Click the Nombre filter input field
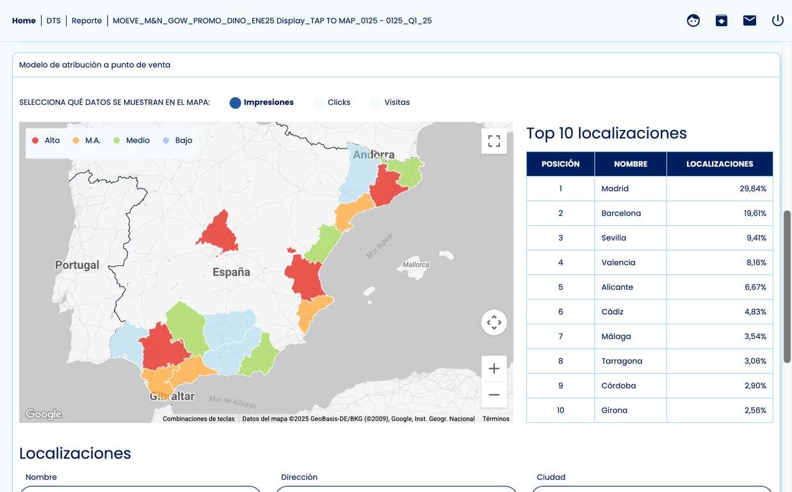This screenshot has width=792, height=492. coord(140,489)
